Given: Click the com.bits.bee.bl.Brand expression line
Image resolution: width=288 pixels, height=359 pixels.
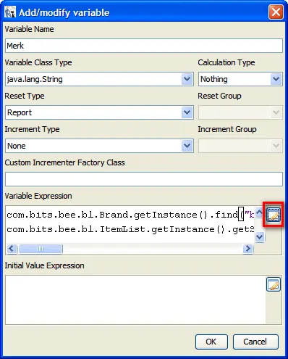Looking at the screenshot, I should 130,215.
